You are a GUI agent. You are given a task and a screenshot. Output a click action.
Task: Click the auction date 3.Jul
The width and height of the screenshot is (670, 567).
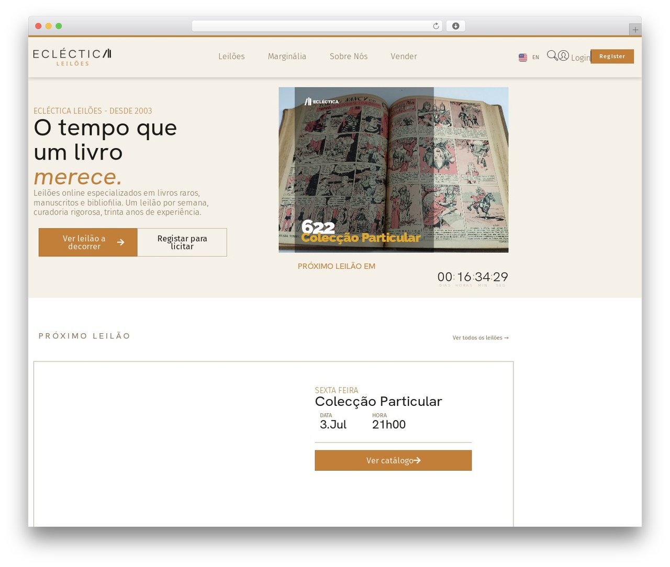[x=333, y=424]
